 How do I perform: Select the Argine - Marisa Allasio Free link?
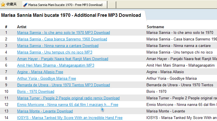(40, 72)
